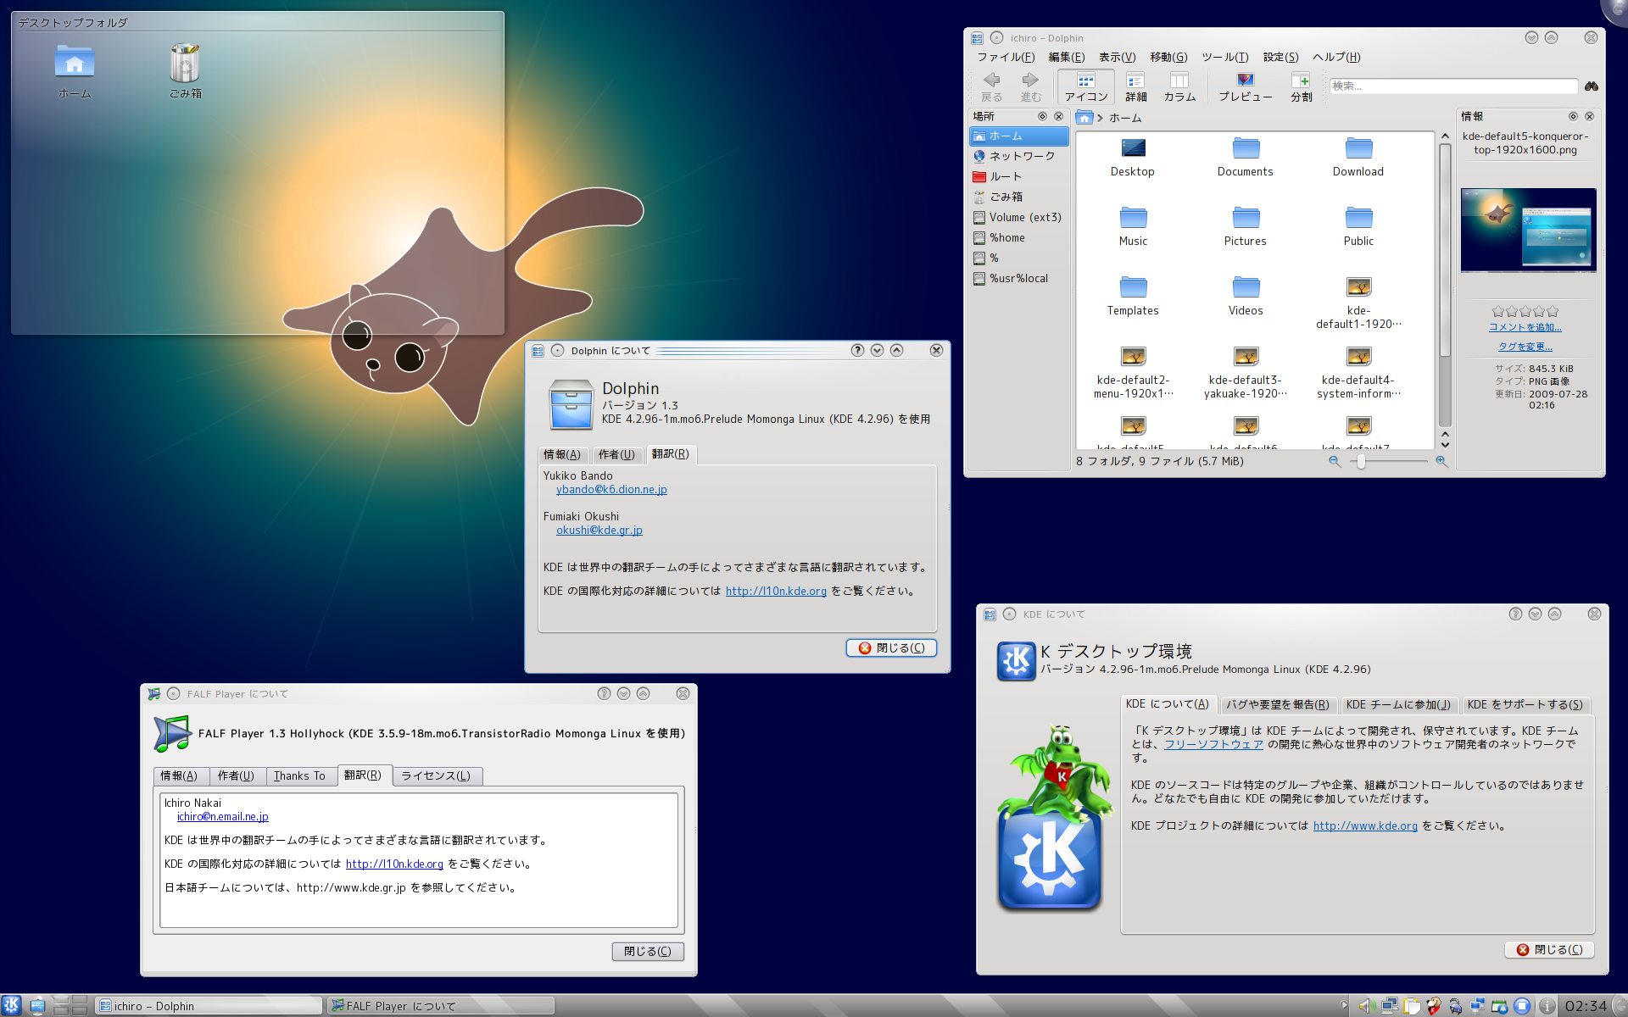Click 閉じる(C) in KDE について
Screen dimensions: 1628x1017
coord(1550,949)
